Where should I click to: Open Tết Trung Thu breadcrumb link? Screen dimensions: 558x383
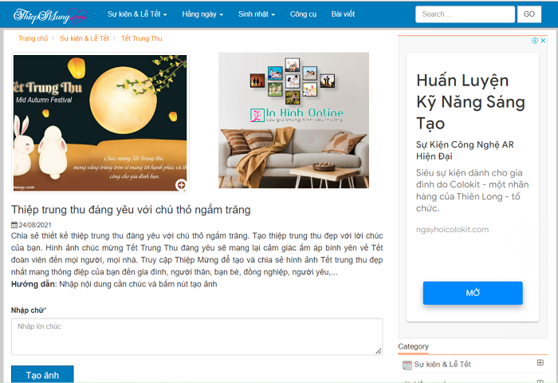[142, 38]
